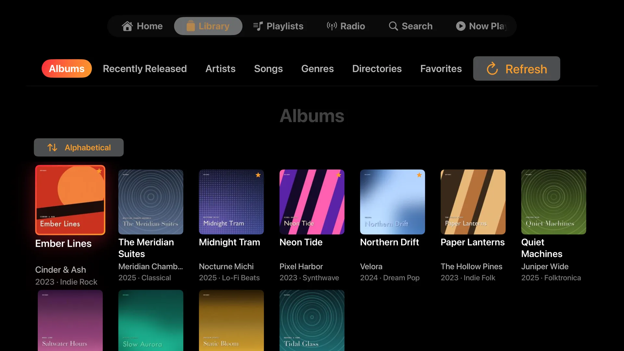This screenshot has width=624, height=351.
Task: Click the favorite star on Neon Tide
Action: pos(339,175)
